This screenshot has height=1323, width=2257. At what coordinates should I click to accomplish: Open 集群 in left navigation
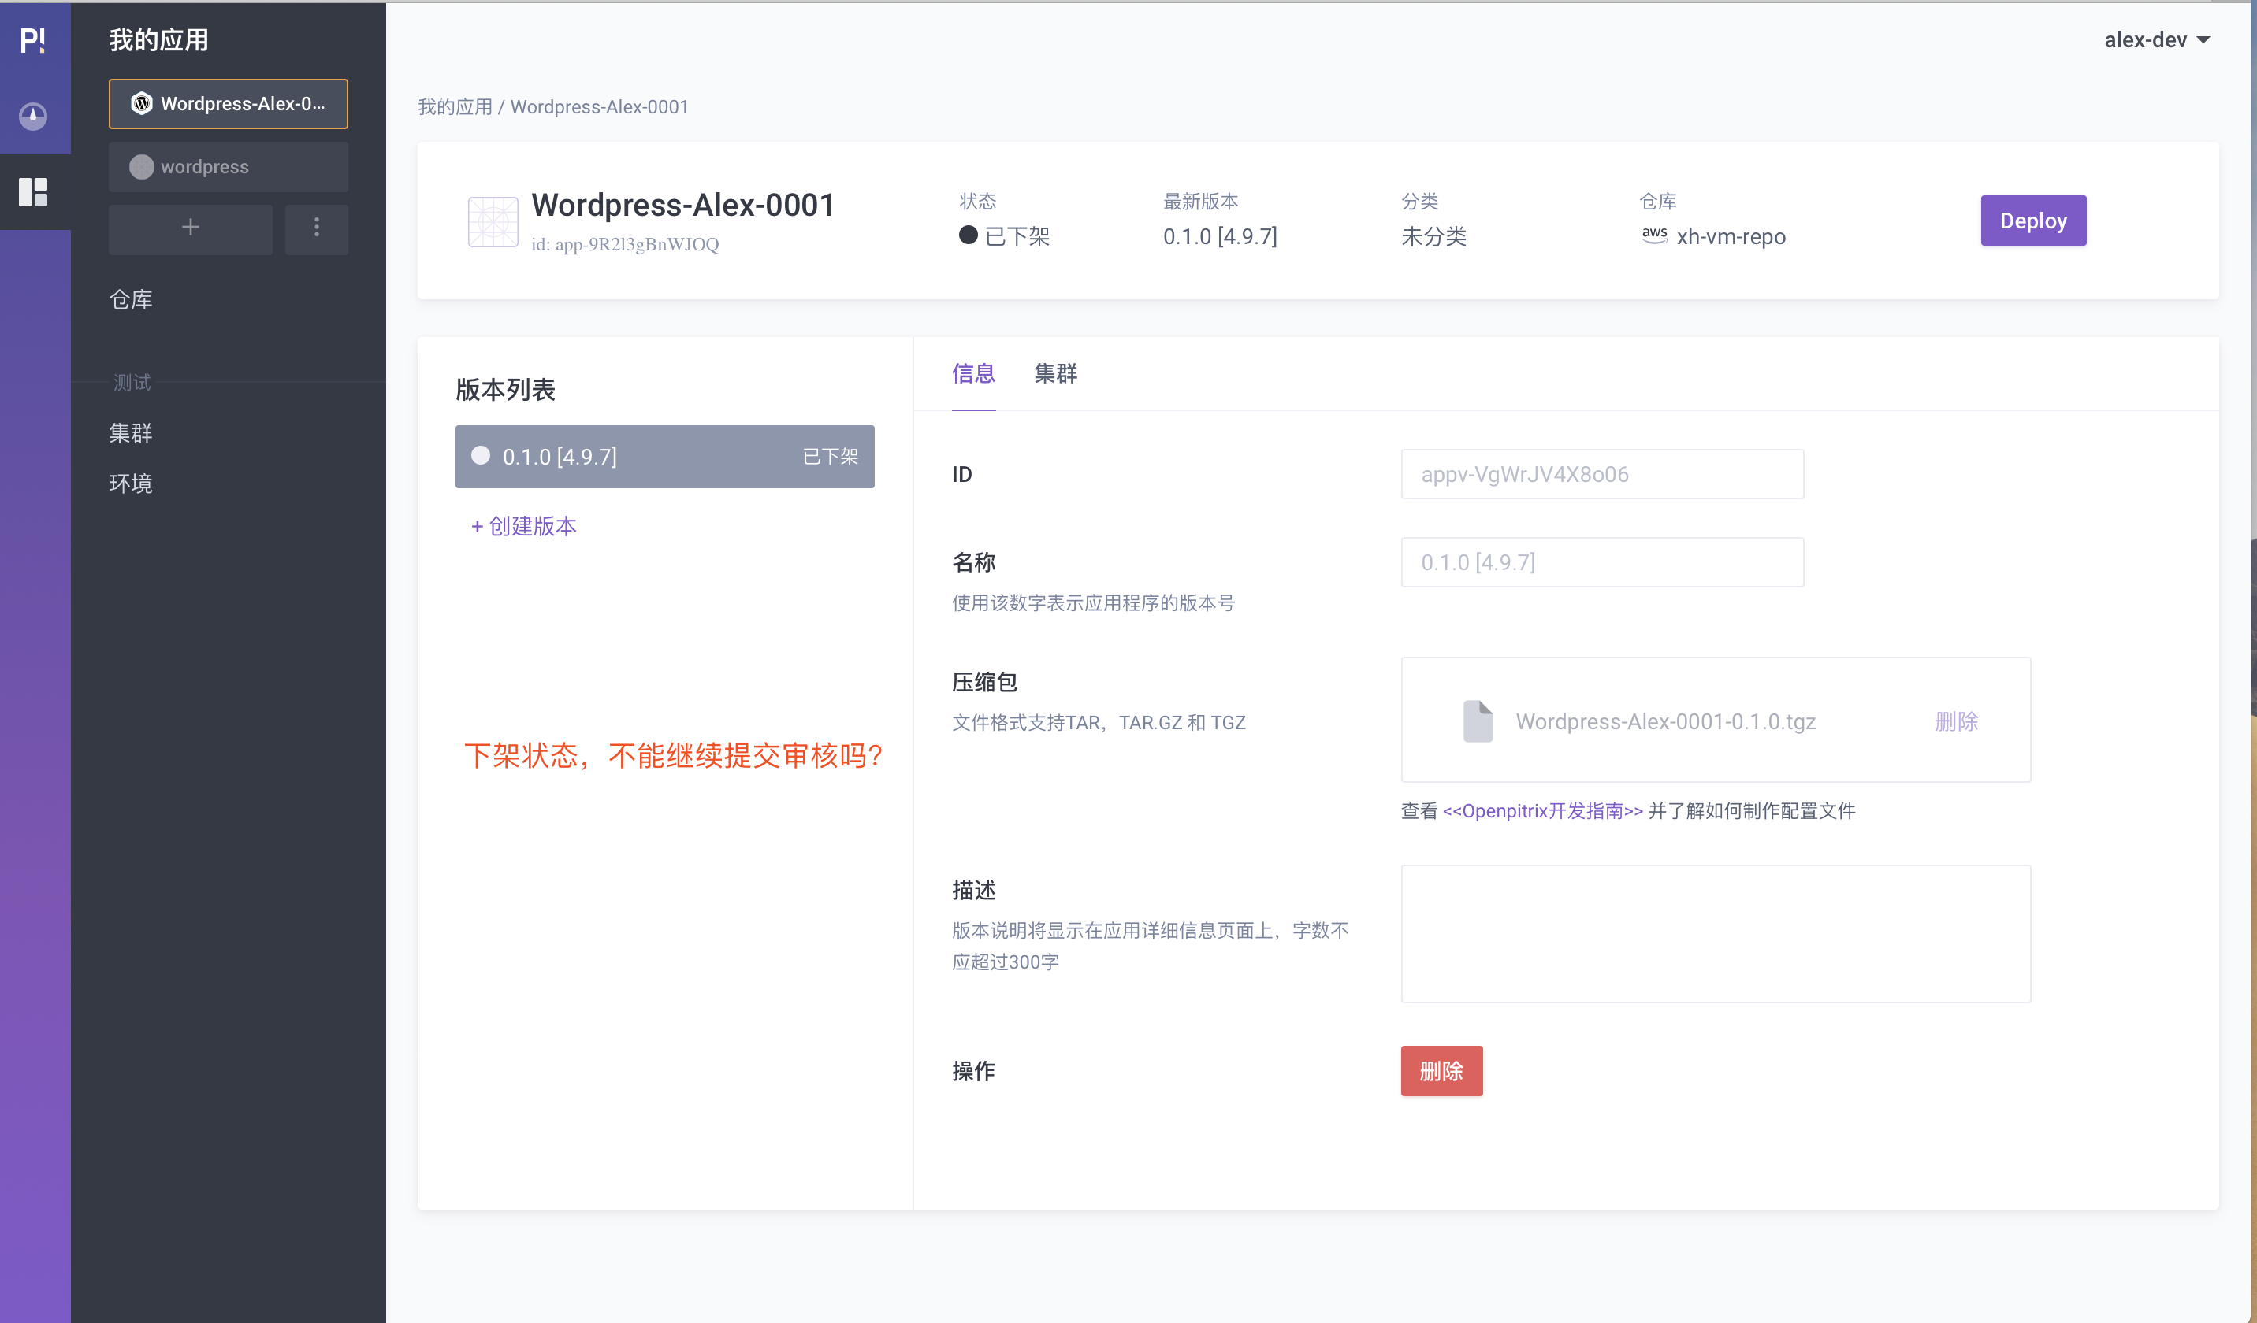point(131,433)
